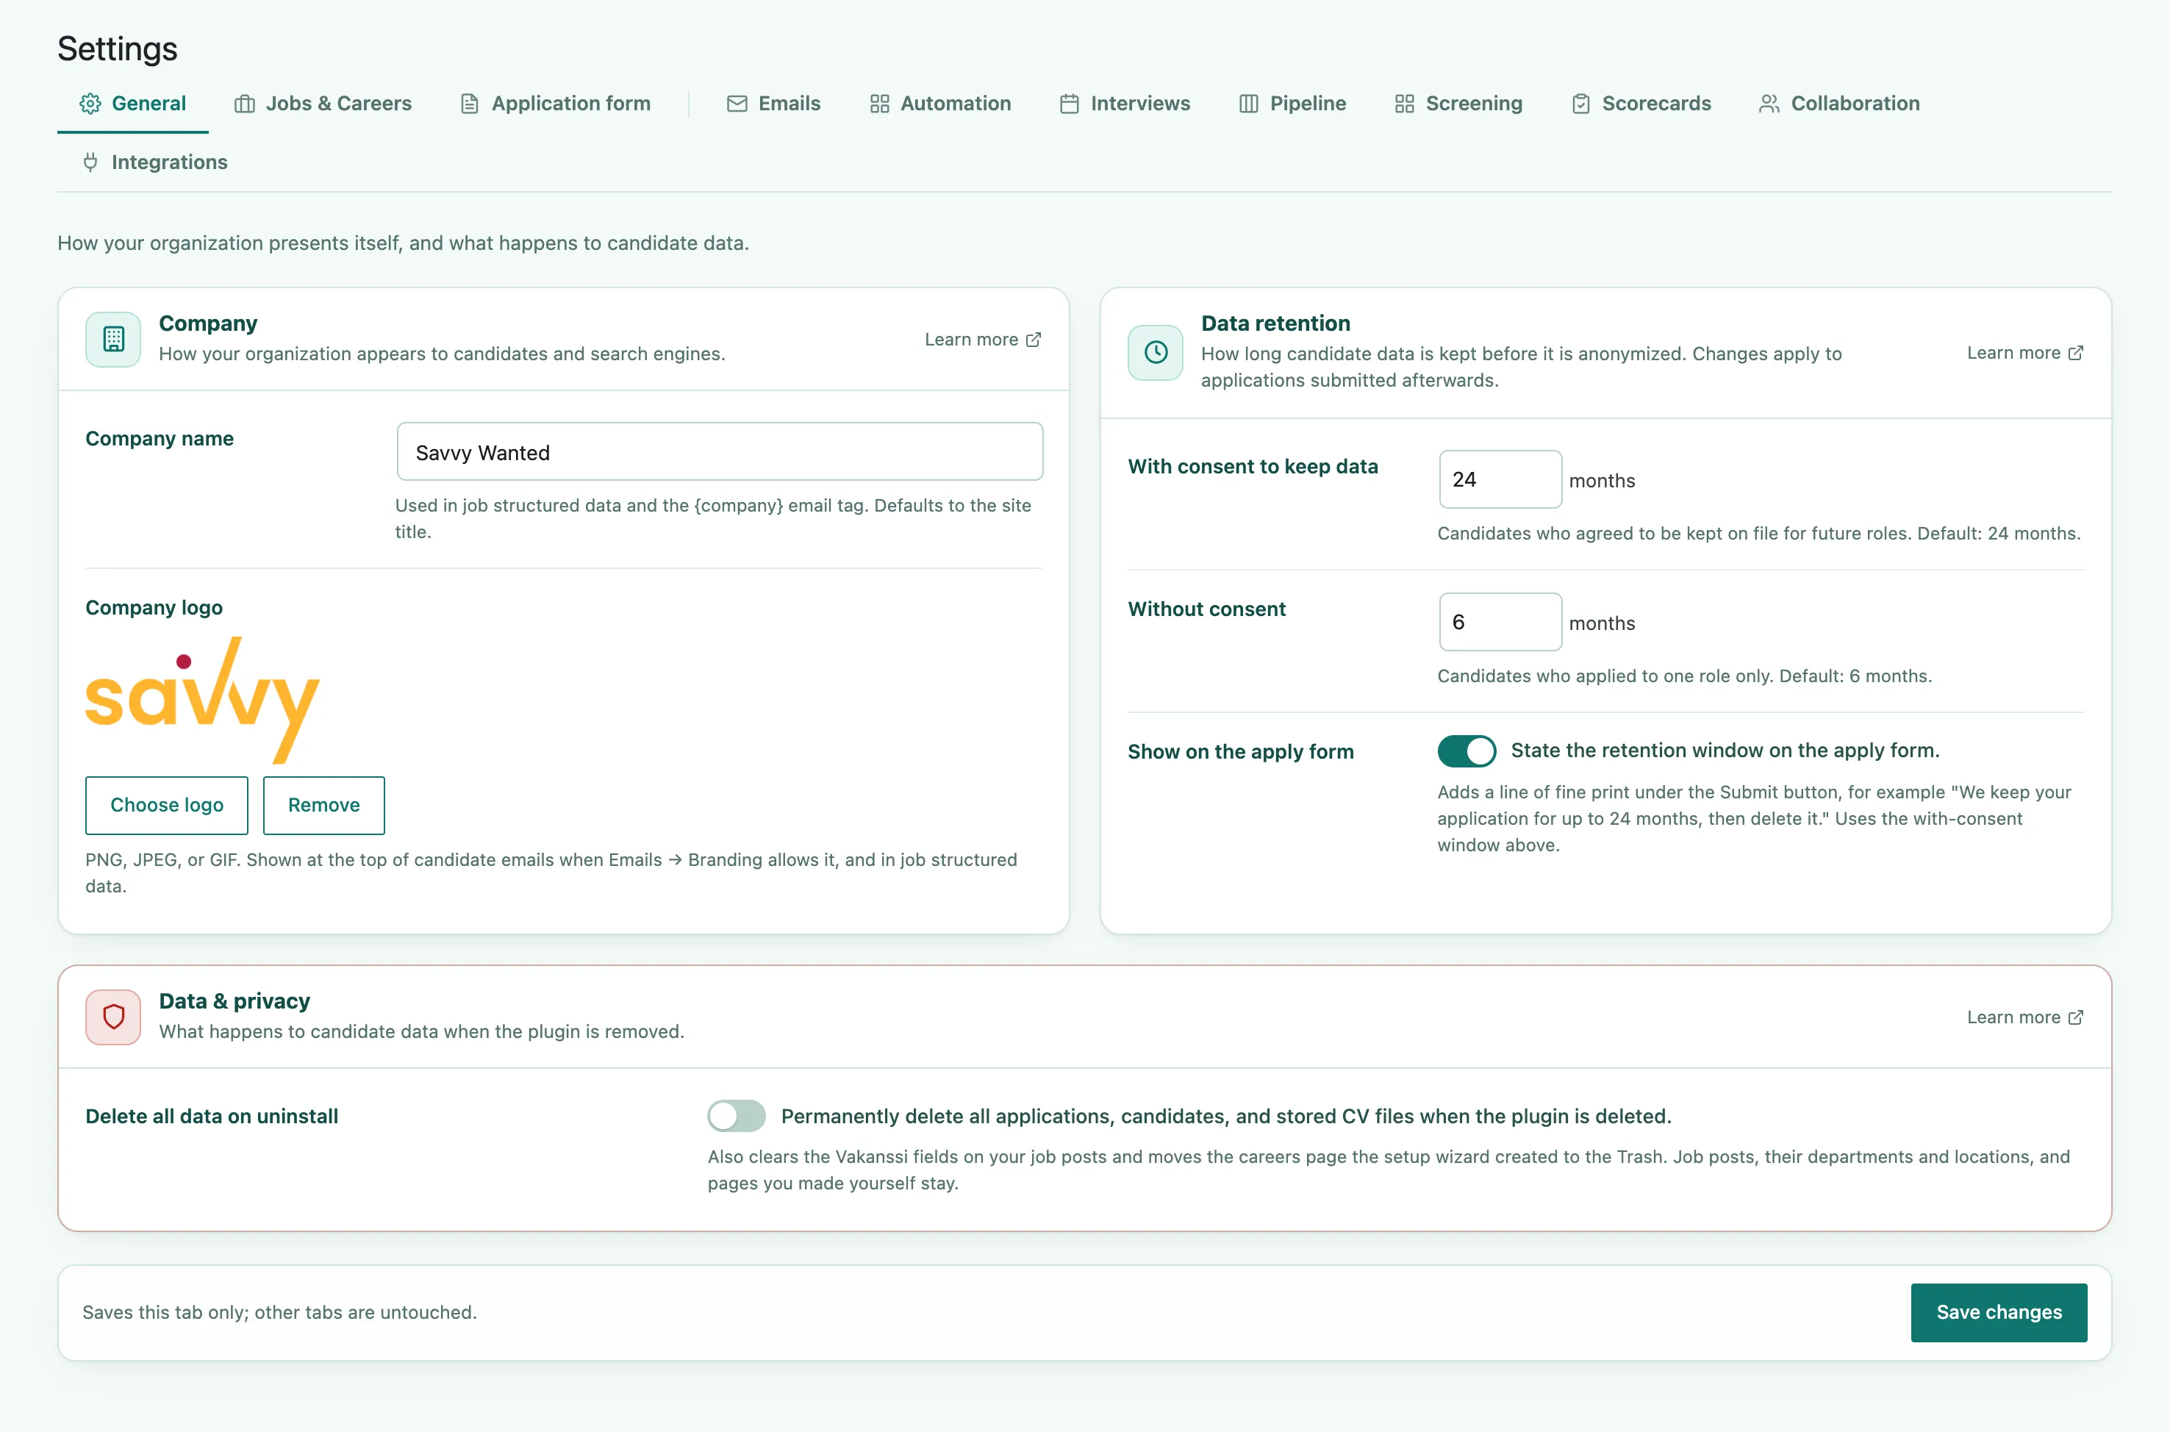This screenshot has height=1432, width=2170.
Task: Click the shield icon in Data & privacy card
Action: coord(113,1017)
